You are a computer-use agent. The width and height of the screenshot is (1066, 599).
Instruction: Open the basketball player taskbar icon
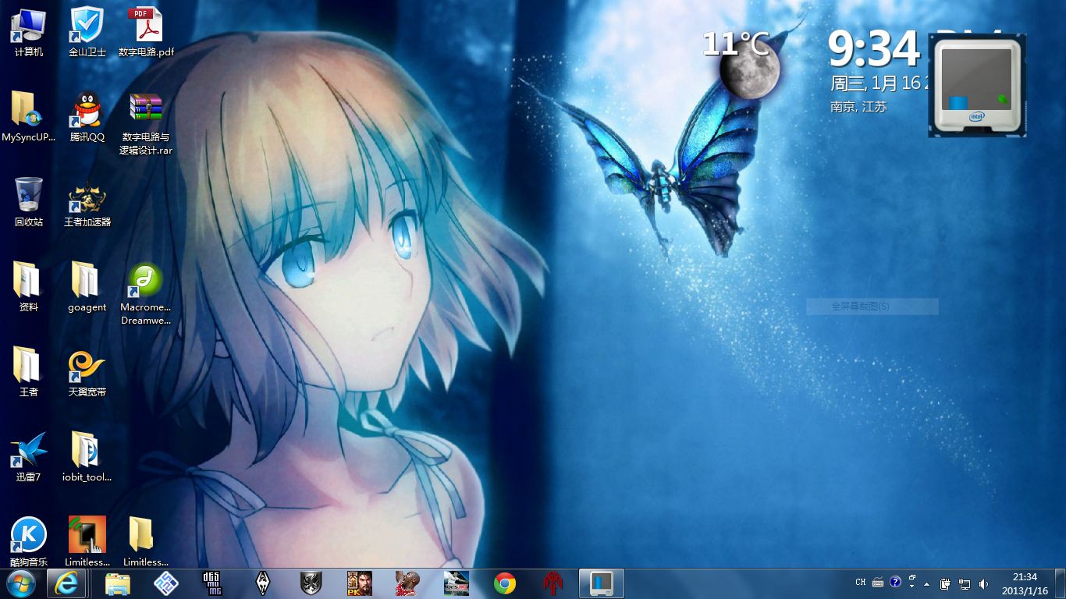click(x=407, y=583)
